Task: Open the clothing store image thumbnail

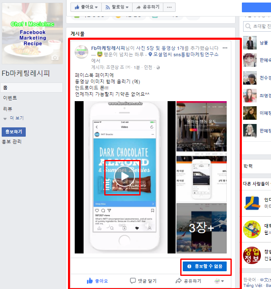Action: tap(201, 127)
